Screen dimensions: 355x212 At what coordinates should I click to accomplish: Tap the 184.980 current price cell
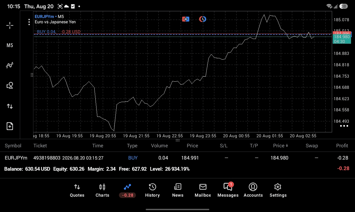point(279,158)
